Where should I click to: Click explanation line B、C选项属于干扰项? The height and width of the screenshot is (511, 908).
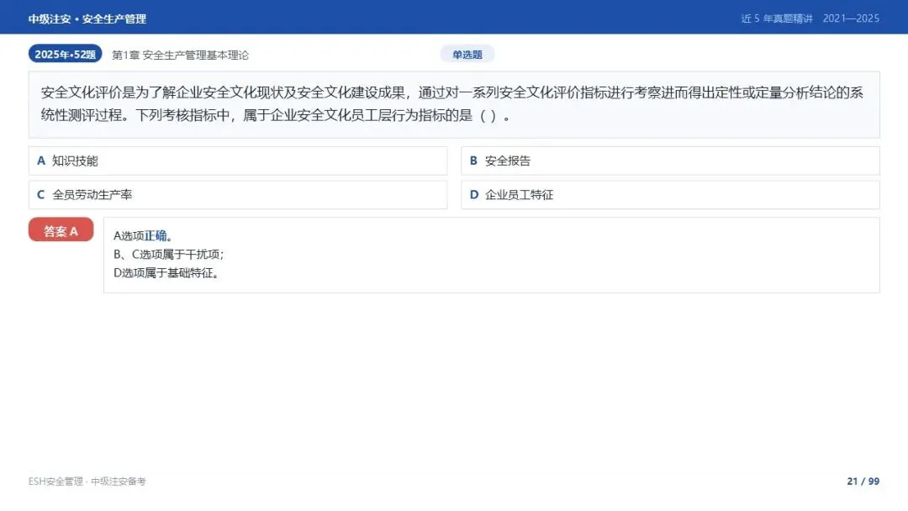(168, 254)
